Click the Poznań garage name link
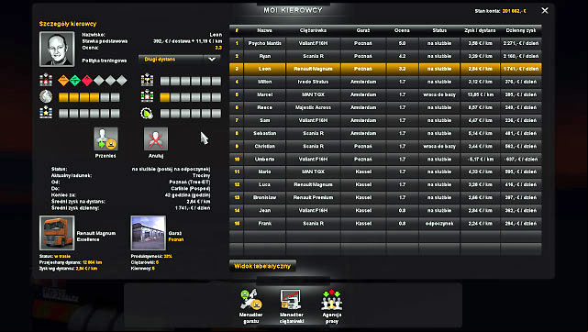This screenshot has width=588, height=332. pyautogui.click(x=176, y=239)
